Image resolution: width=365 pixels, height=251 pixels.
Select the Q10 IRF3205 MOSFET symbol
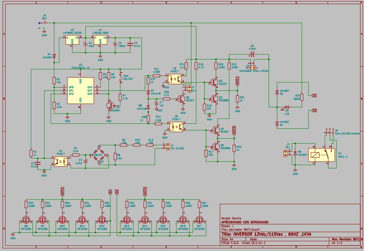(x=62, y=219)
